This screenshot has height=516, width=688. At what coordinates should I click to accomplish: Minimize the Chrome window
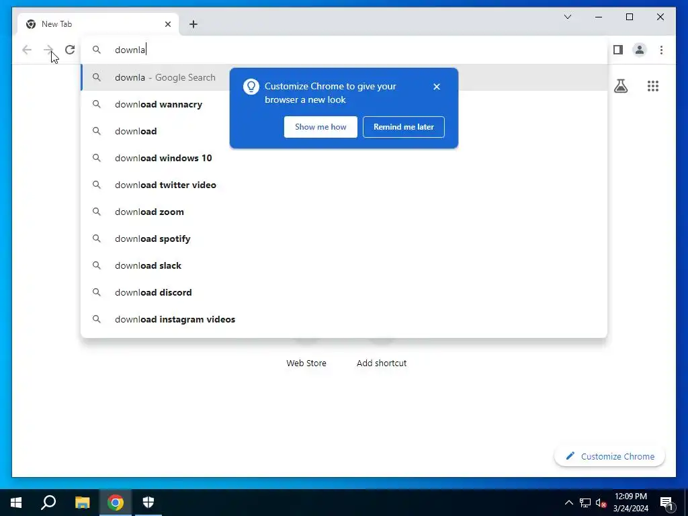tap(599, 17)
